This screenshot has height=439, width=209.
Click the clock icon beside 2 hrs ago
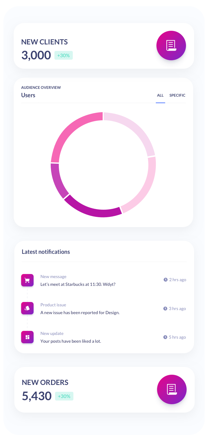165,280
